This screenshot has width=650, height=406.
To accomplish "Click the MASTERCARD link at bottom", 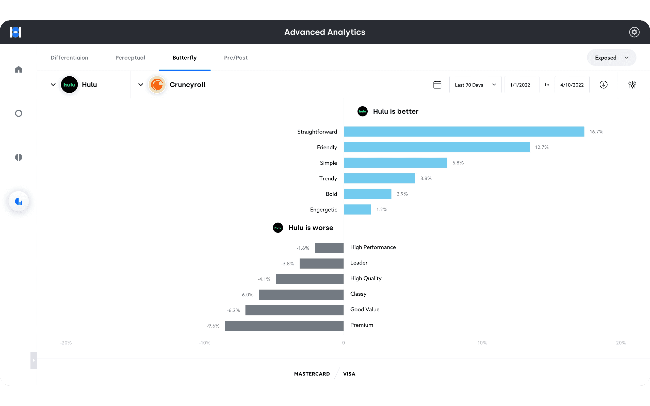I will tap(312, 374).
